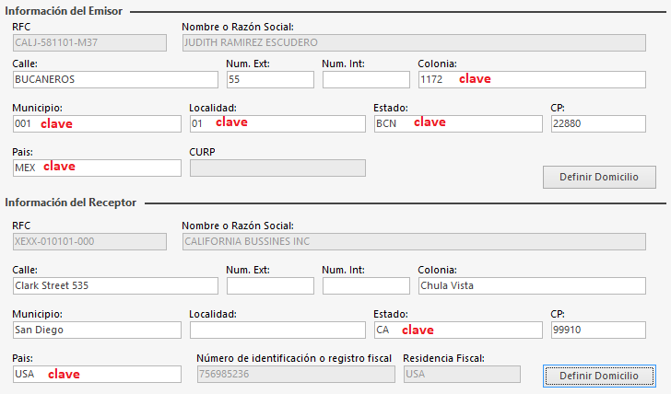Focus the emisor Municipio field with 001
The height and width of the screenshot is (394, 671).
[97, 123]
